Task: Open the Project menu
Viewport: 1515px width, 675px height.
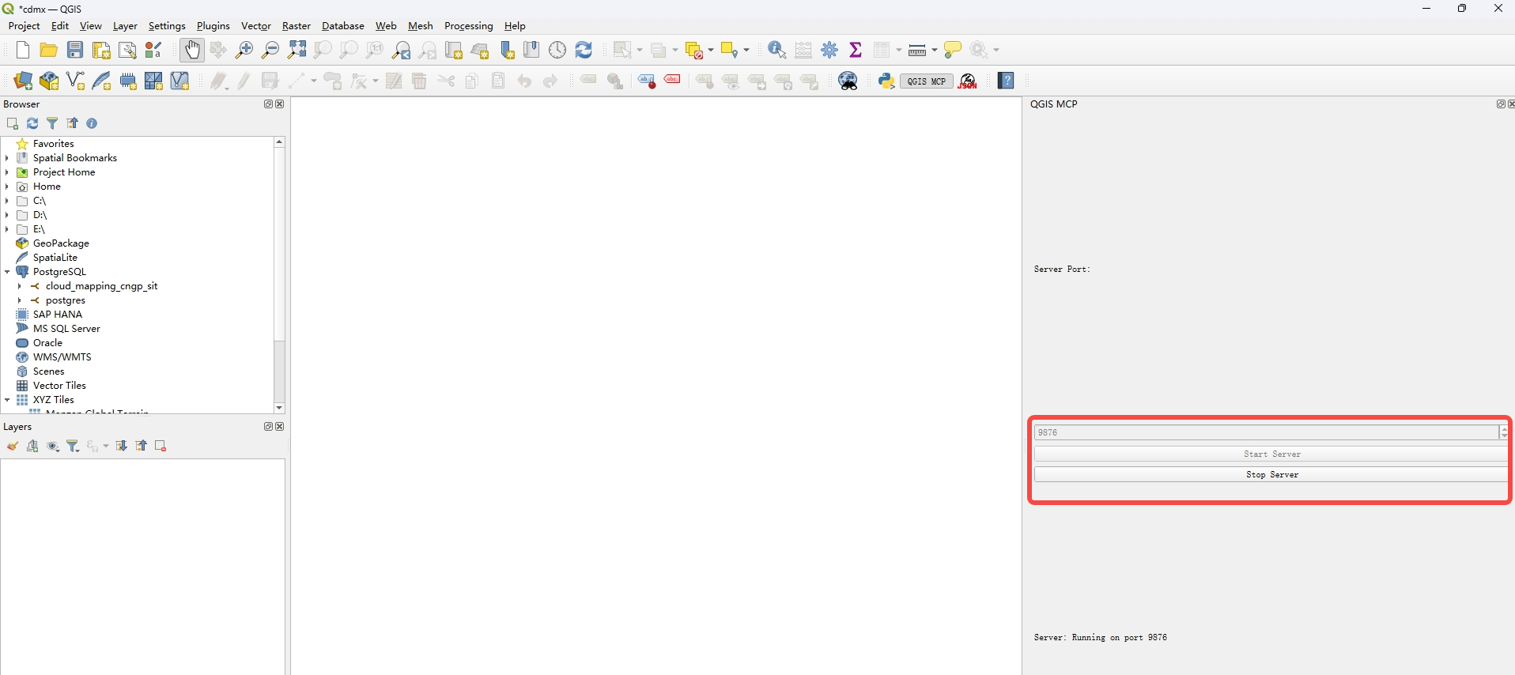Action: [x=24, y=26]
